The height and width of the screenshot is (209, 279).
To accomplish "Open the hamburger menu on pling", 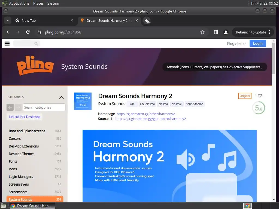I will coord(7,44).
